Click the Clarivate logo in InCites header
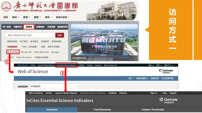The image size is (202, 113). click(168, 100)
